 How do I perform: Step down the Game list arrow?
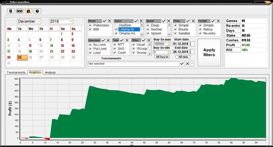[142, 35]
